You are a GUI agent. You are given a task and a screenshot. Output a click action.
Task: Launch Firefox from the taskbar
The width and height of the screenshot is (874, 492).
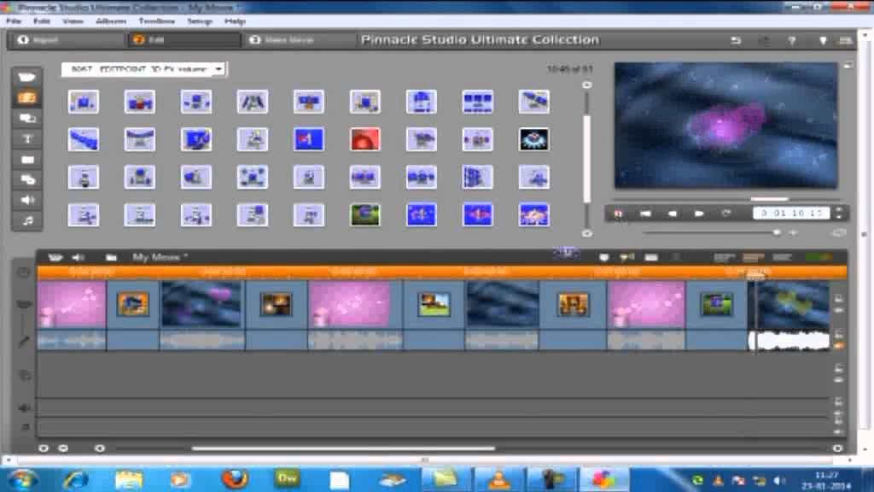point(235,480)
